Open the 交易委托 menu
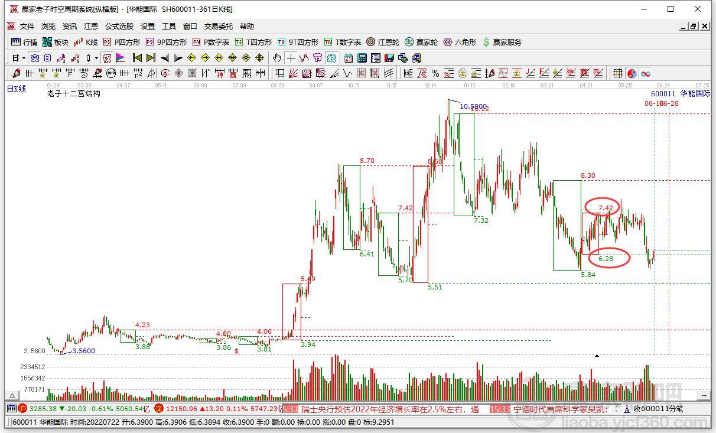 (219, 27)
